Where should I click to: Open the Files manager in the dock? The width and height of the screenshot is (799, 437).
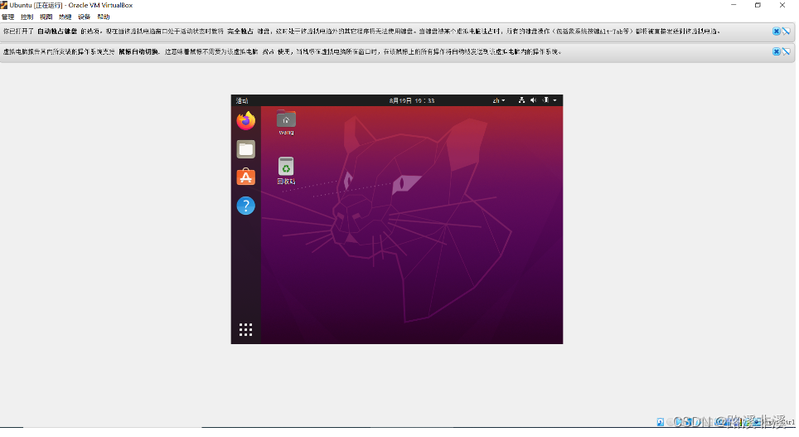click(246, 149)
